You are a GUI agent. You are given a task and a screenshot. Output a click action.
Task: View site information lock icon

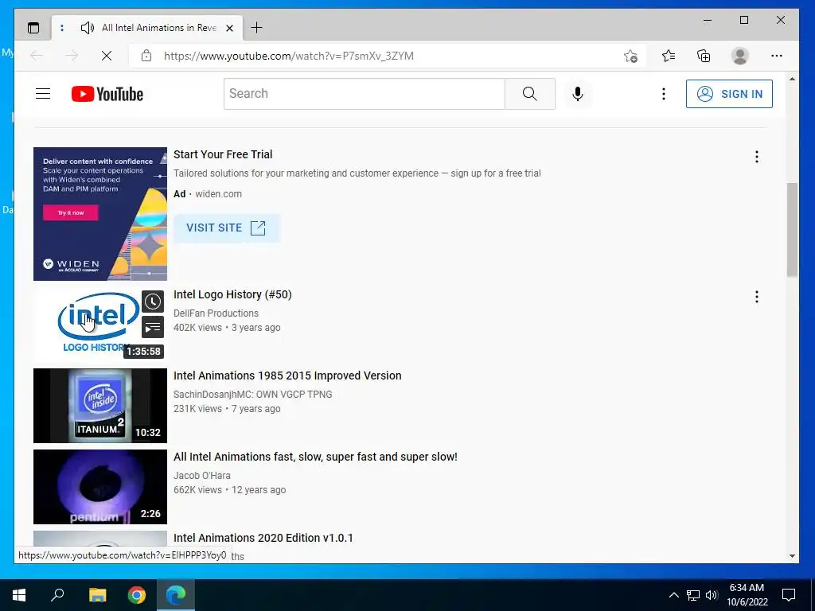[x=146, y=56]
